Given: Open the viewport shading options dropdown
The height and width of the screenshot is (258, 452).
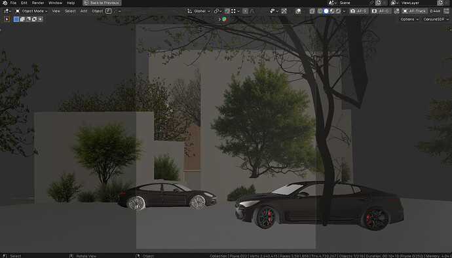Looking at the screenshot, I should pyautogui.click(x=344, y=11).
